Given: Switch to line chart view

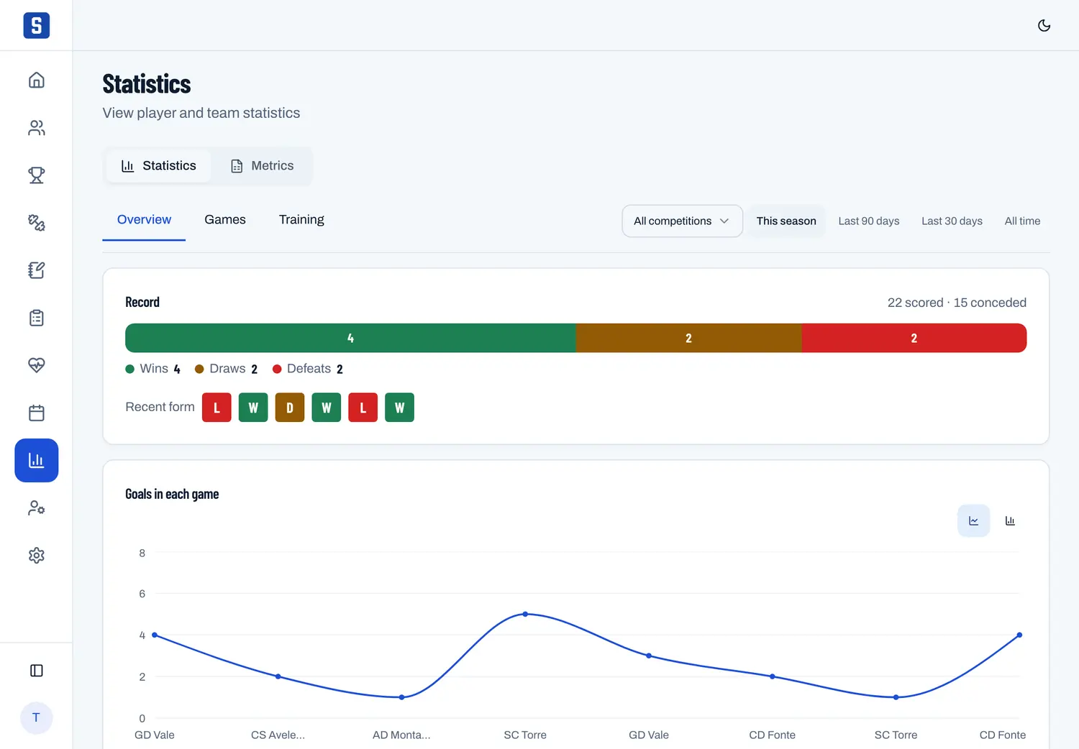Looking at the screenshot, I should pos(973,520).
